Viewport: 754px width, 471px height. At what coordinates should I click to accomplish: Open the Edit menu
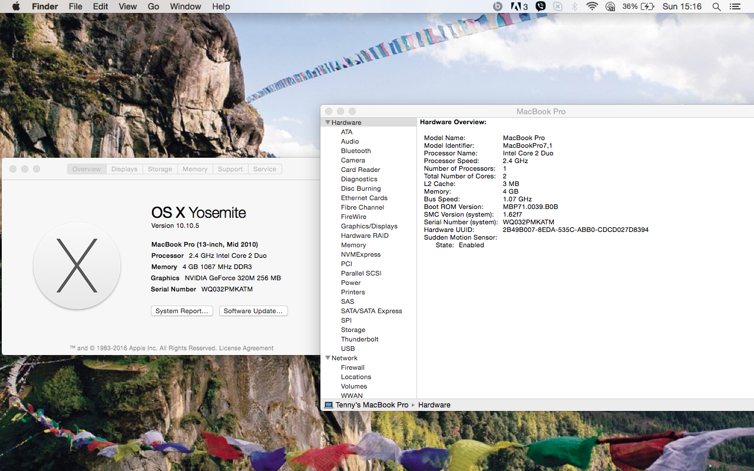click(x=101, y=6)
